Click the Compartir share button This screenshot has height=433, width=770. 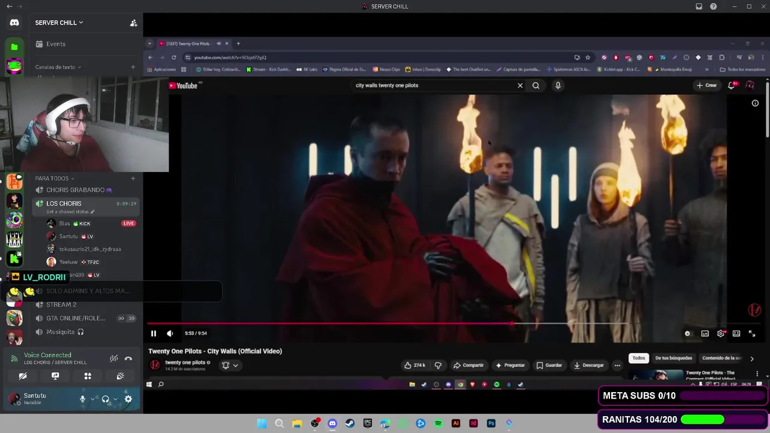[x=469, y=365]
